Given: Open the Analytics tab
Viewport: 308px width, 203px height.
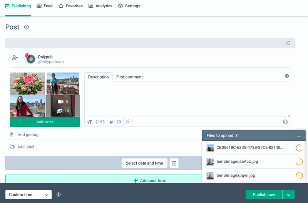Looking at the screenshot, I should click(x=100, y=6).
